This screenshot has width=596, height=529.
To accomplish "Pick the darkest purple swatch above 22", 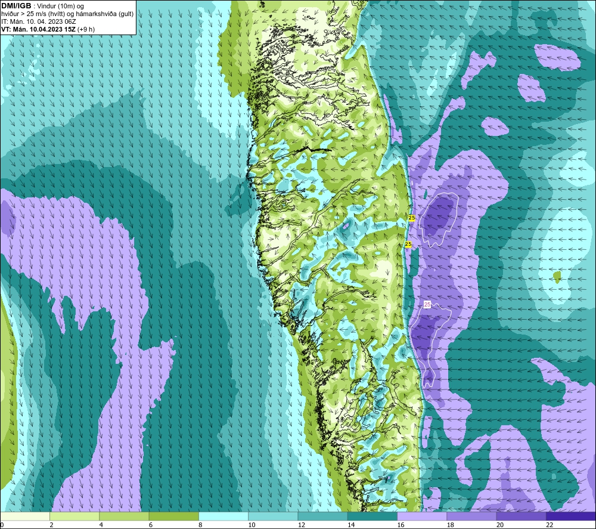I will [571, 516].
